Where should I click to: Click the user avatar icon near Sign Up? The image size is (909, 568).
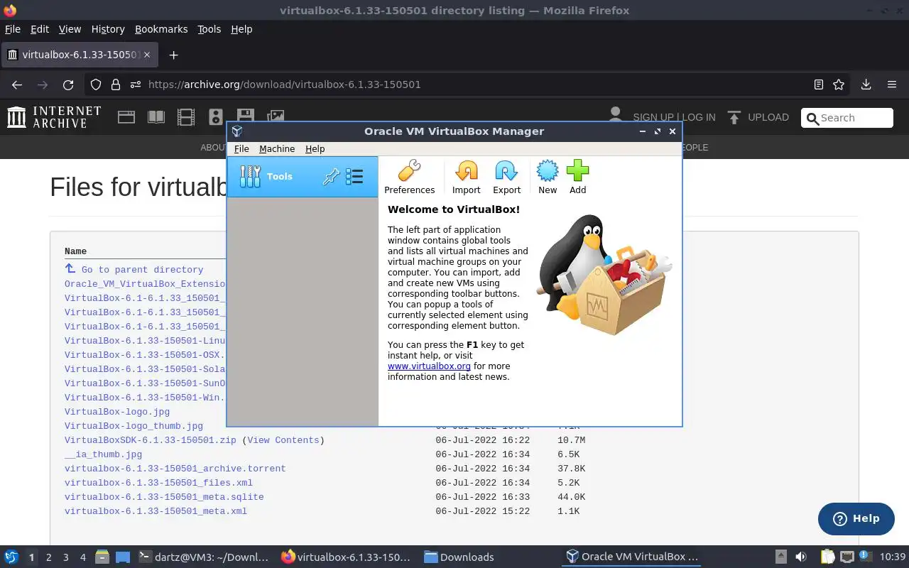(x=615, y=116)
